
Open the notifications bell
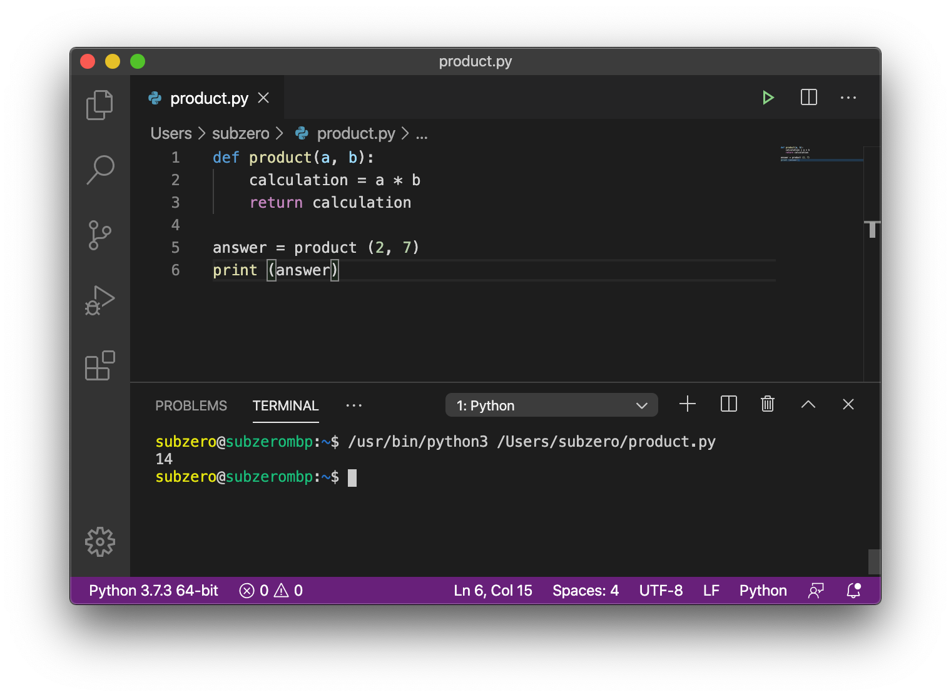[x=853, y=590]
